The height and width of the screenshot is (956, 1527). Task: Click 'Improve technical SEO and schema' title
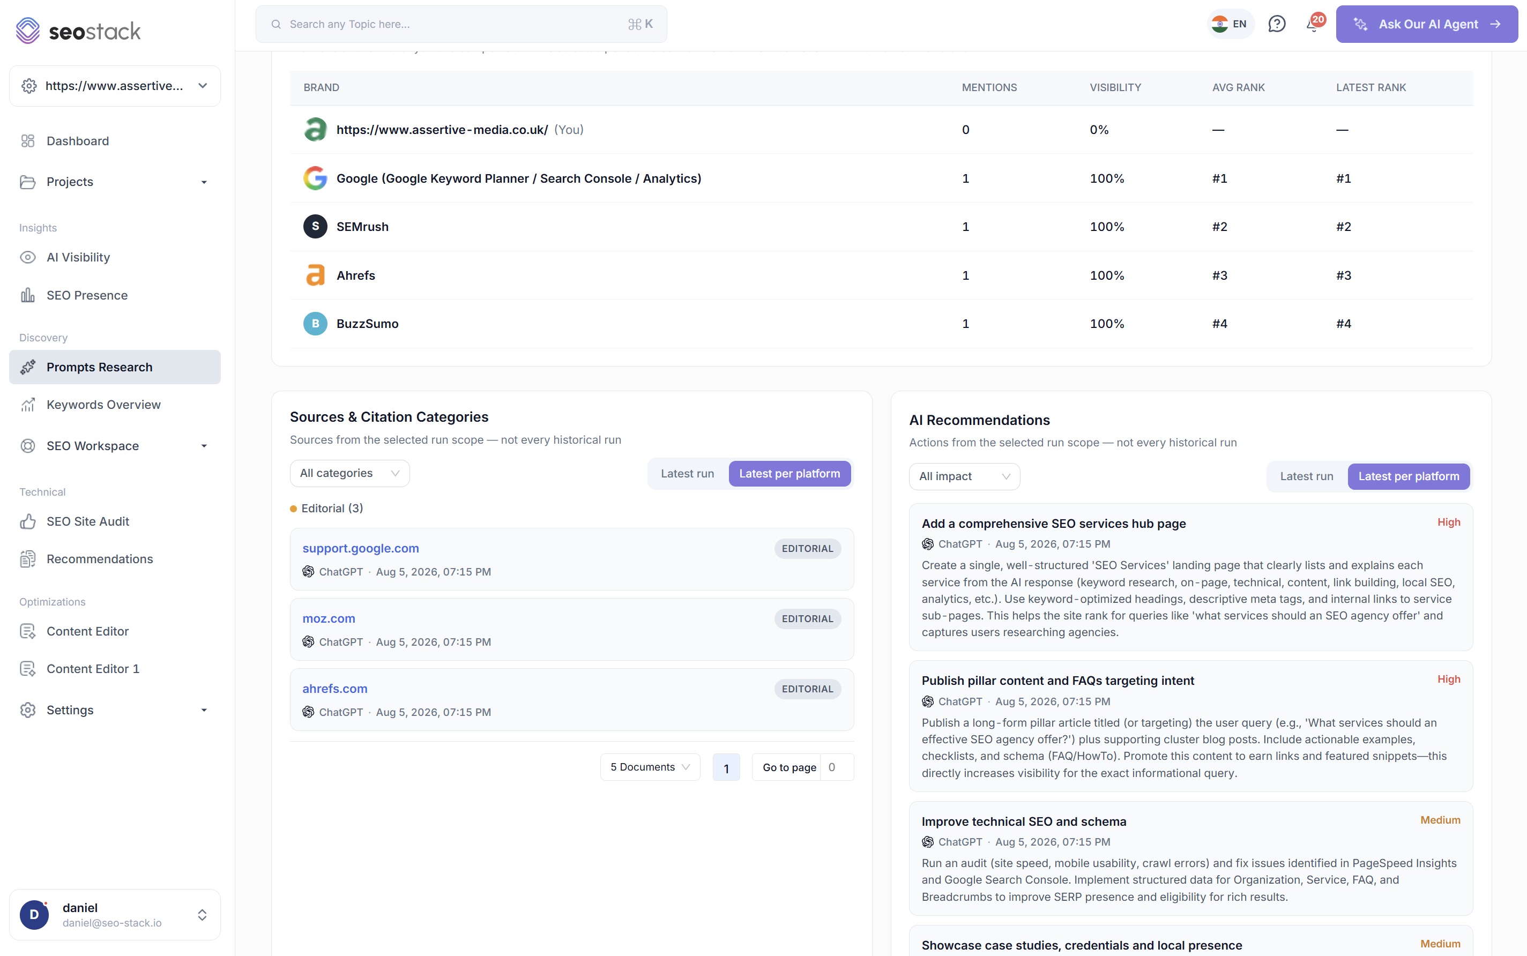coord(1024,821)
